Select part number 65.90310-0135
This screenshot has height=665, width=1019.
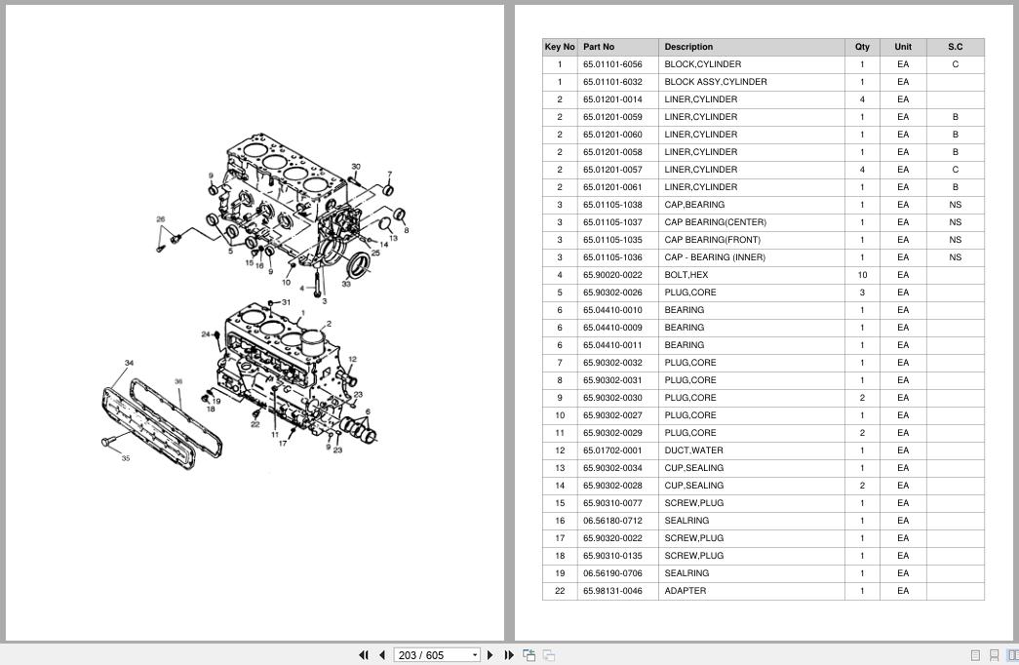(x=612, y=556)
